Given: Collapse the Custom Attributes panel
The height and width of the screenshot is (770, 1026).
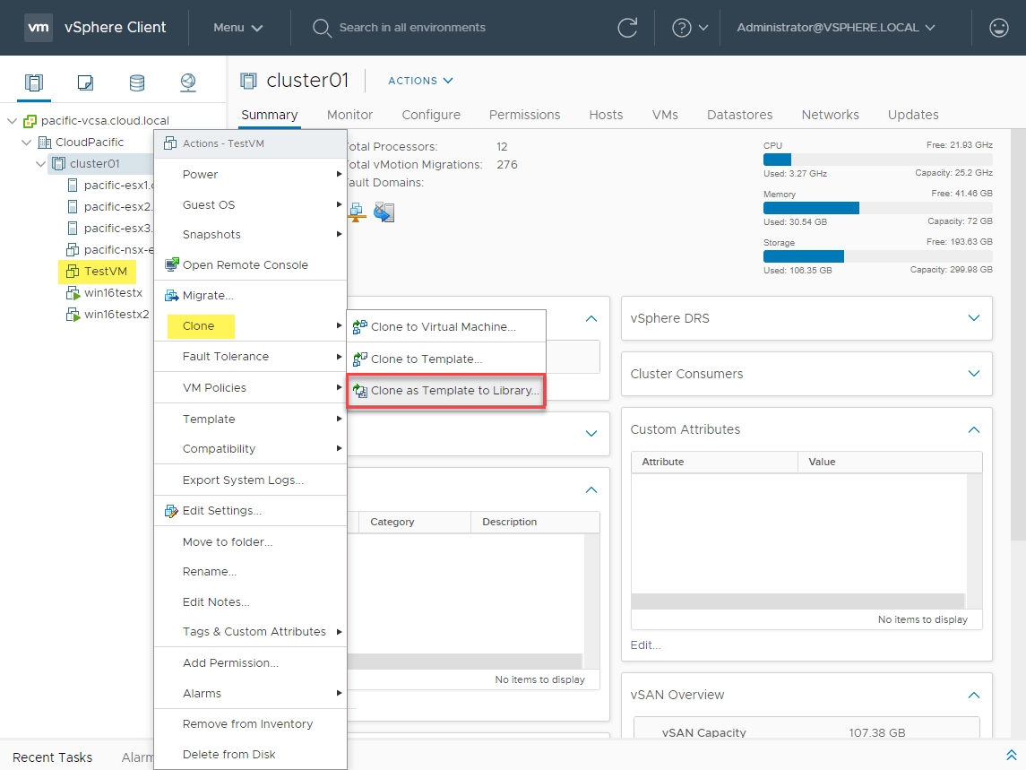Looking at the screenshot, I should pos(974,429).
